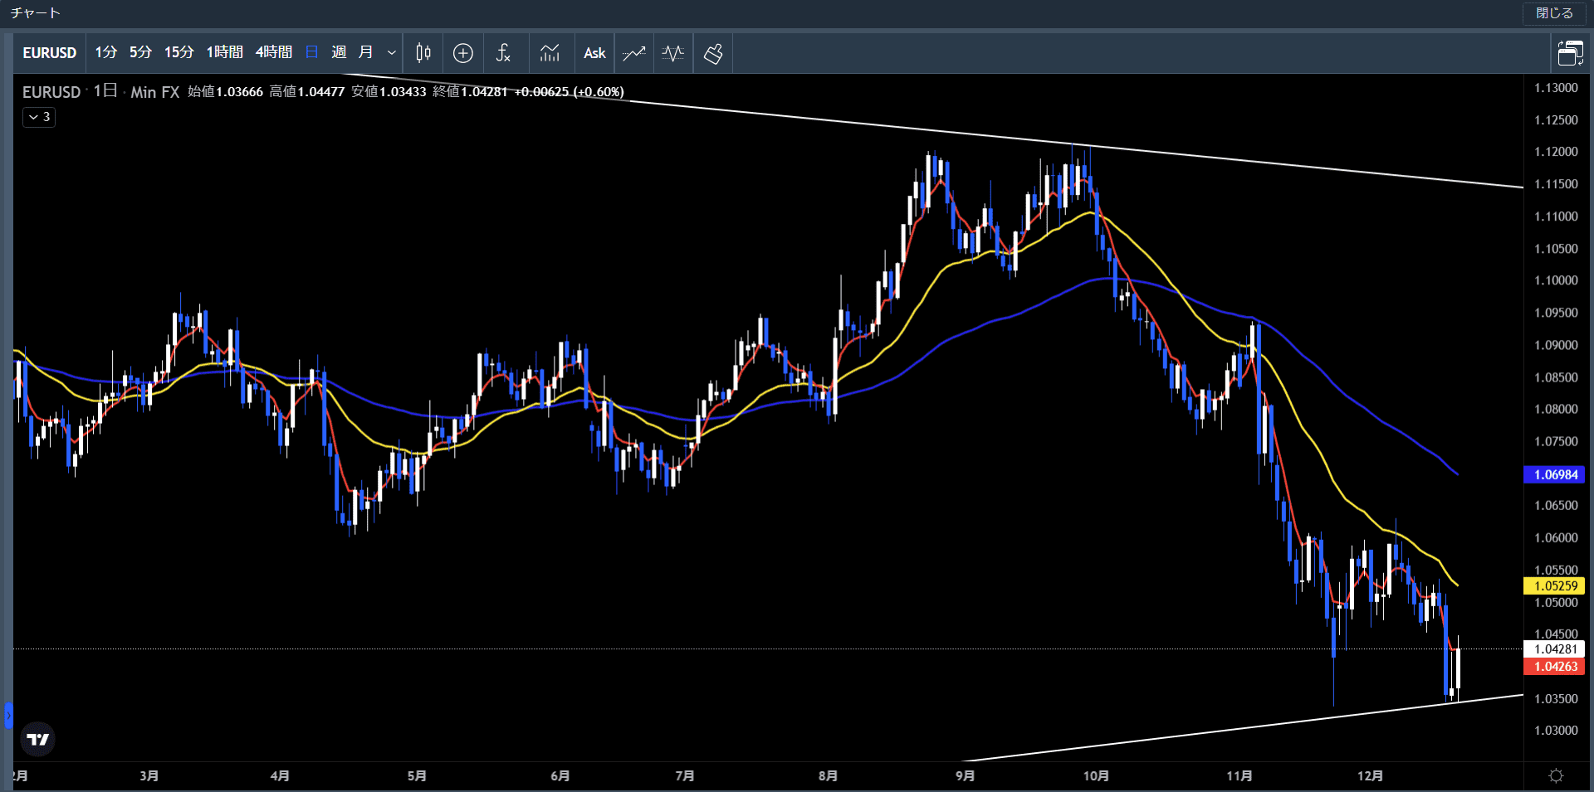Click the chart layout windows icon
Screen dimensions: 1594x792
pyautogui.click(x=1570, y=53)
